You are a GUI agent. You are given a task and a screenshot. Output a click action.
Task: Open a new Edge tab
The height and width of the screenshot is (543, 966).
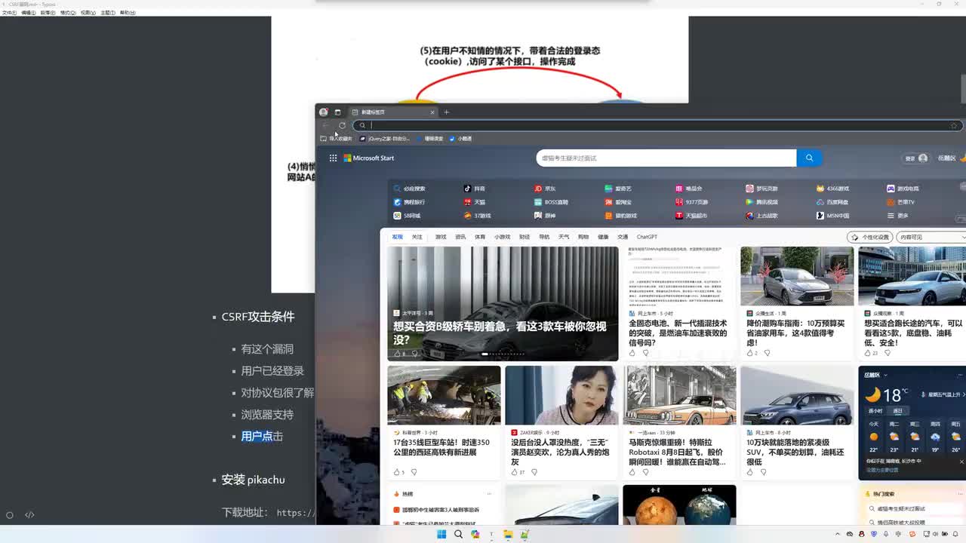(x=446, y=112)
